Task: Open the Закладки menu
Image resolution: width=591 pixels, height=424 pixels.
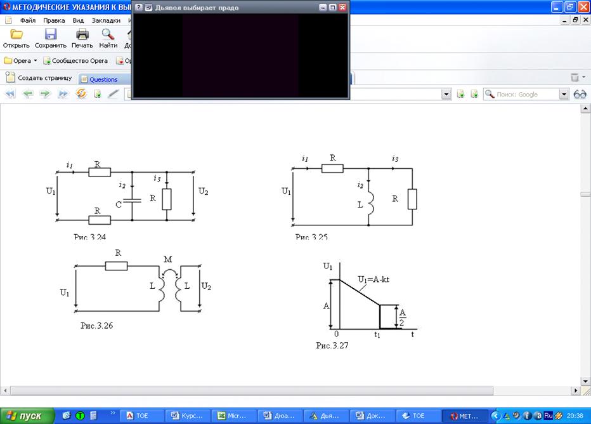Action: pos(105,20)
